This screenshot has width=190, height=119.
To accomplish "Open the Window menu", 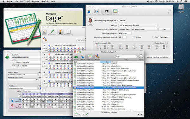I will click(x=45, y=1).
